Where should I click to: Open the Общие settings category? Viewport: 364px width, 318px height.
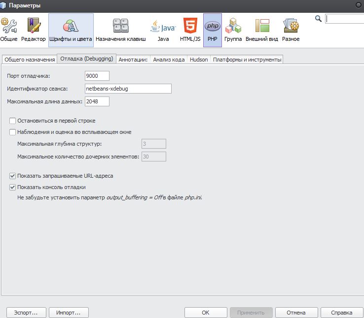(9, 30)
